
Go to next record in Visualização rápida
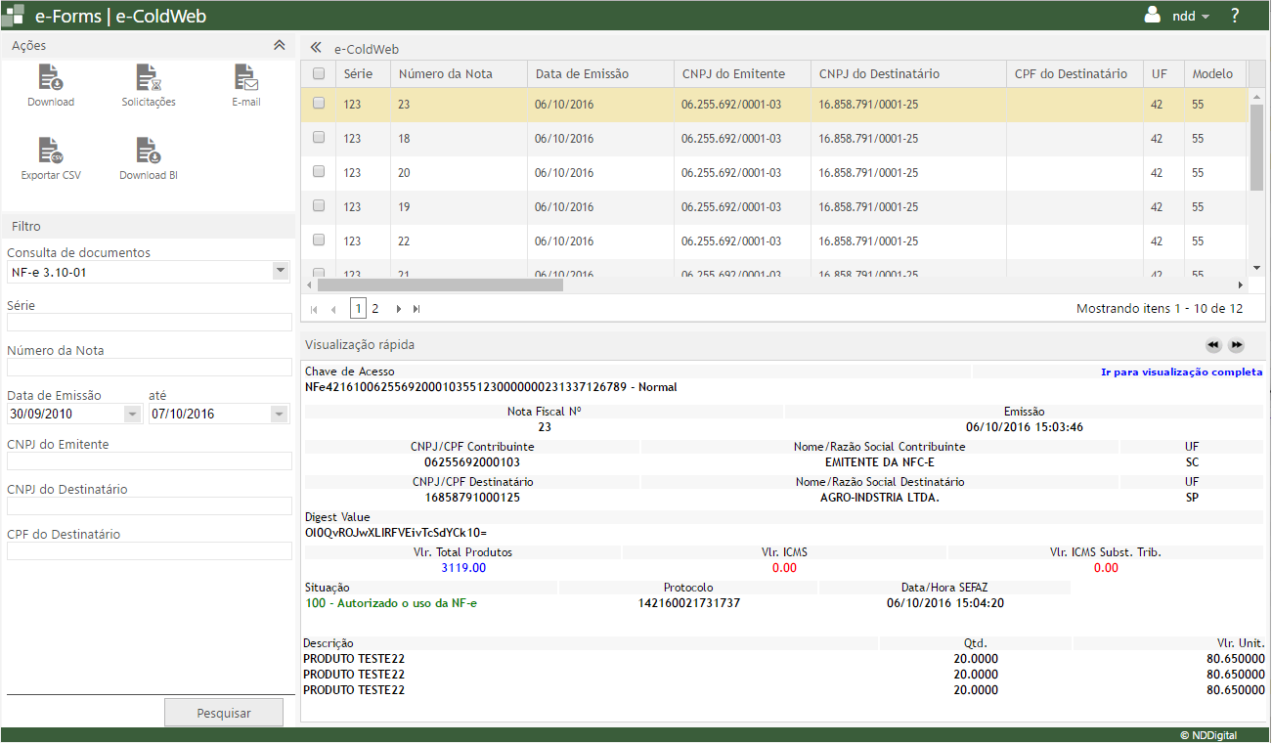pos(1237,345)
